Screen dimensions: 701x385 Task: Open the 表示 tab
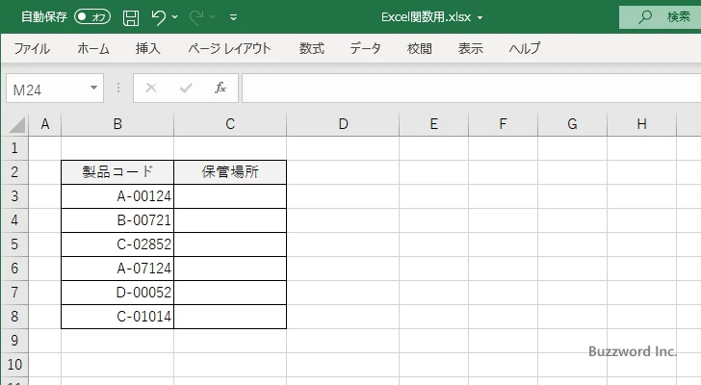tap(470, 48)
